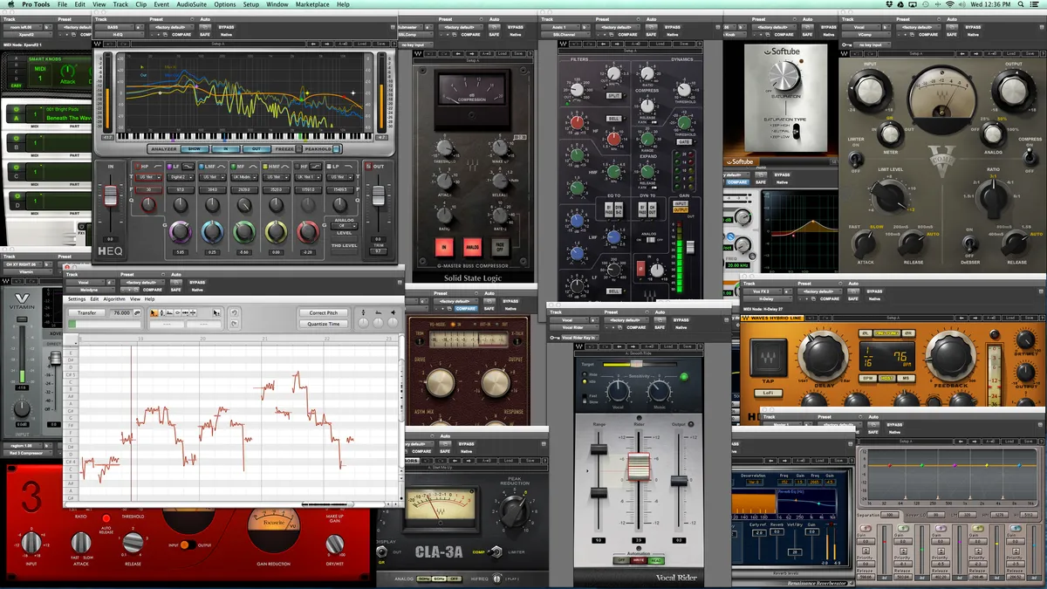Toggle PEAKHOLD on the HEQ analyzer
This screenshot has height=589, width=1047.
(x=336, y=149)
